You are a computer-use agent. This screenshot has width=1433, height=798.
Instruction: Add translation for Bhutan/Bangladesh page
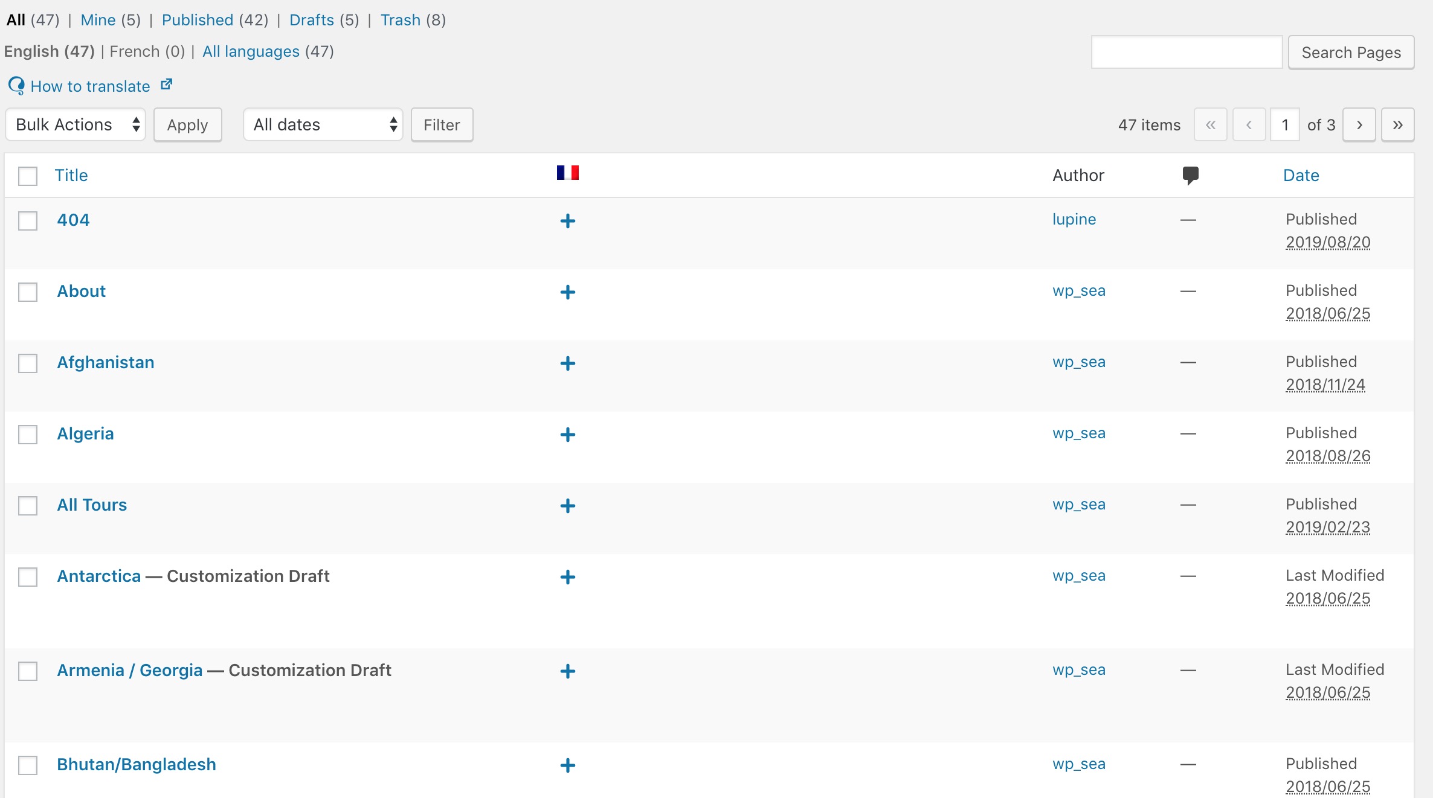pos(567,765)
